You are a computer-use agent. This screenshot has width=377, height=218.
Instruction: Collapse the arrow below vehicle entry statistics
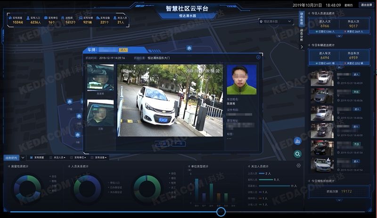click(x=339, y=67)
